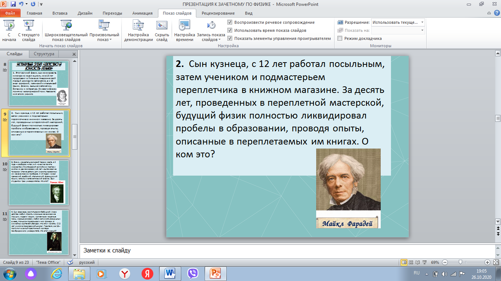The width and height of the screenshot is (501, 281).
Task: Select slide 10 thumbnail with Томас Юнг
Action: (39, 183)
